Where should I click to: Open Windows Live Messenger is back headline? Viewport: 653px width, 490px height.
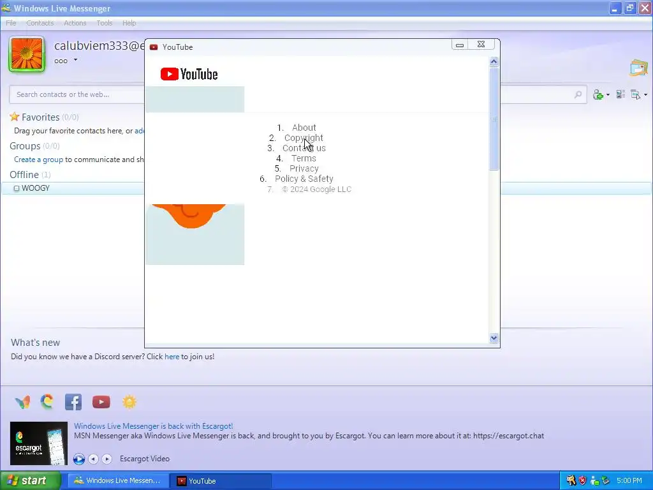[153, 426]
